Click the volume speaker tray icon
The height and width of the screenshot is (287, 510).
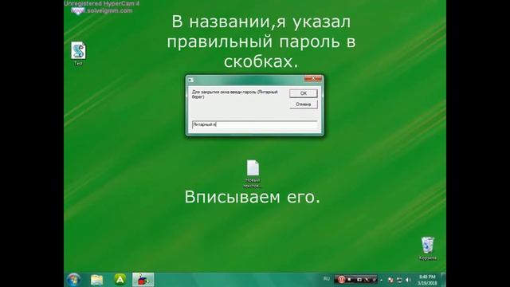point(408,280)
